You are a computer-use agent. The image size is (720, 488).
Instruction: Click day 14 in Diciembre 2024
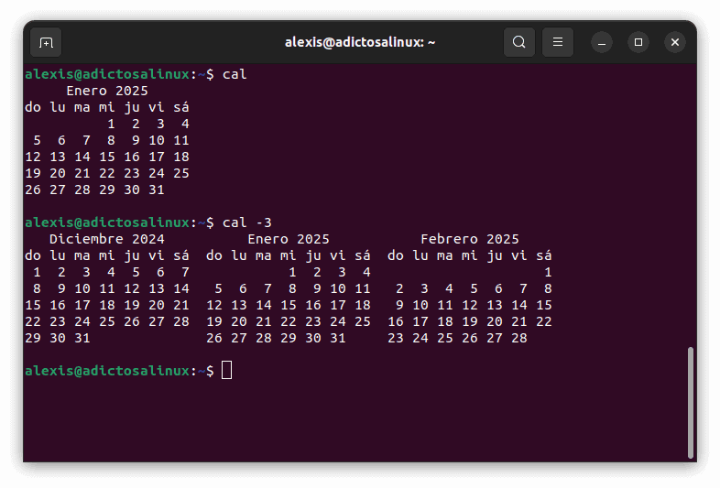180,288
